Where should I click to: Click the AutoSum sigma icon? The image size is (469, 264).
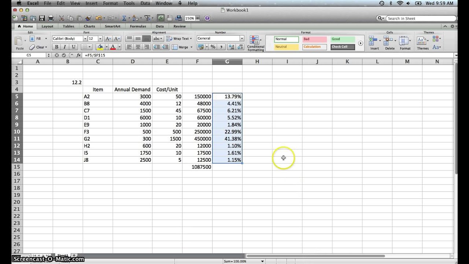(x=124, y=18)
